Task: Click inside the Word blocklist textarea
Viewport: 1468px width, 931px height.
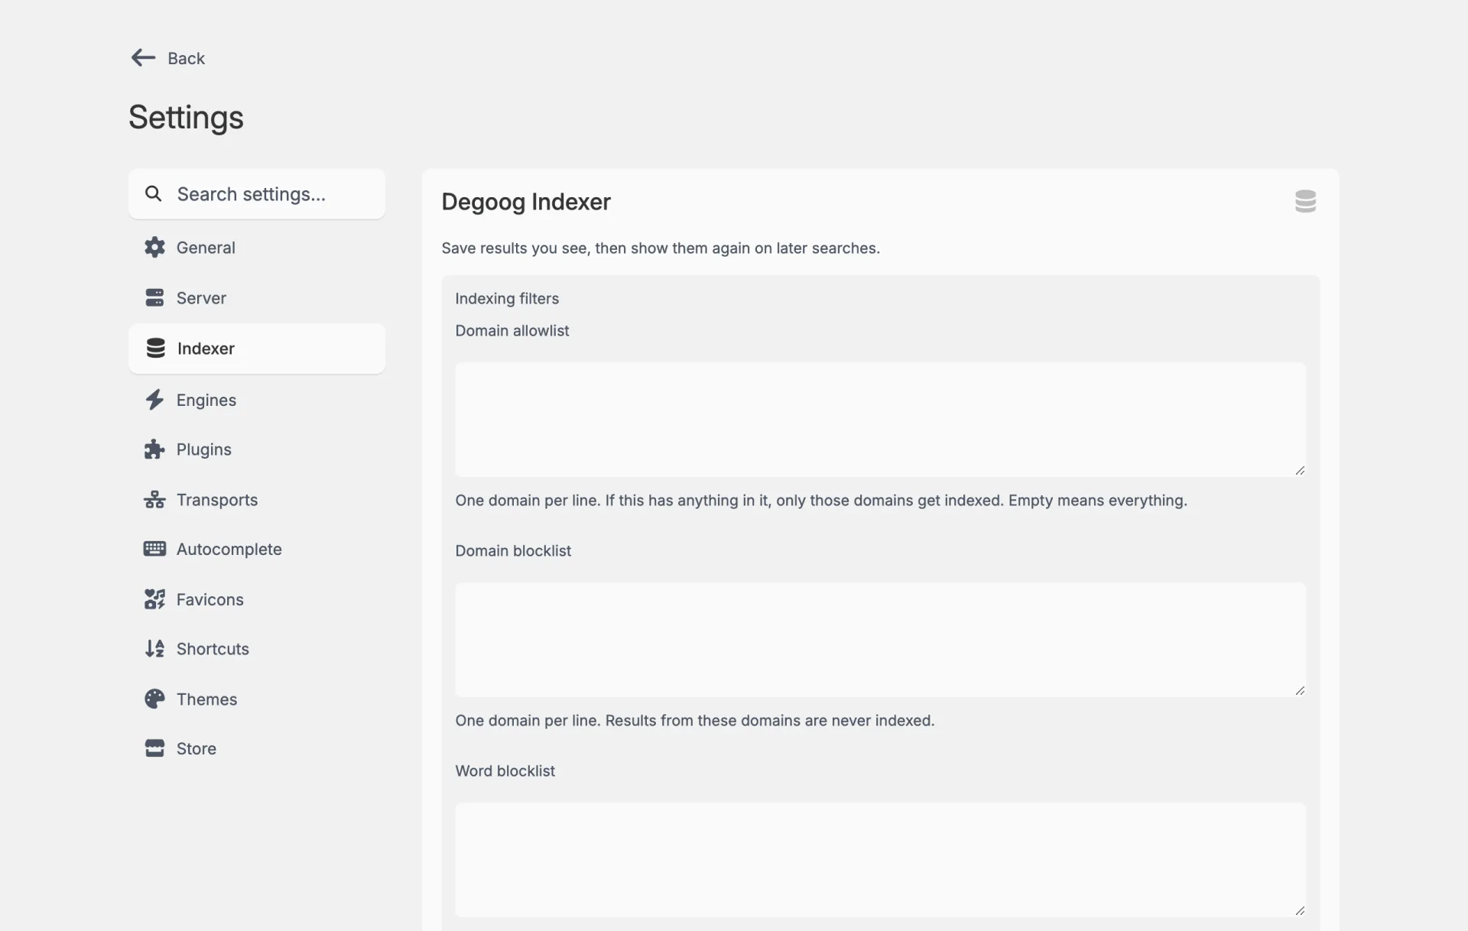Action: coord(880,860)
